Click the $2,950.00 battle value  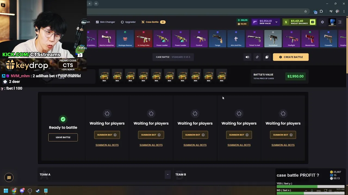pyautogui.click(x=296, y=76)
